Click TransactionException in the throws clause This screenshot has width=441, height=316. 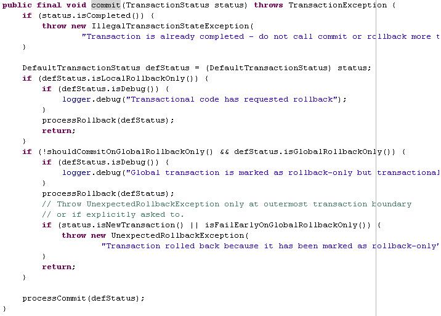(338, 5)
